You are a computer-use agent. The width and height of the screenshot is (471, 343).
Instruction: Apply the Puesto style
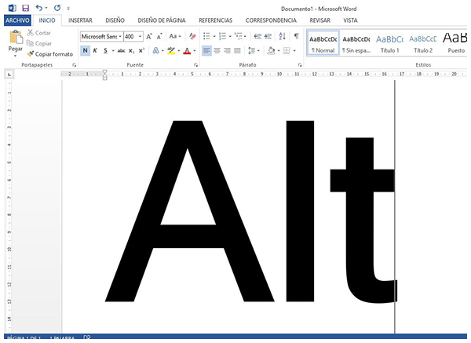click(455, 43)
